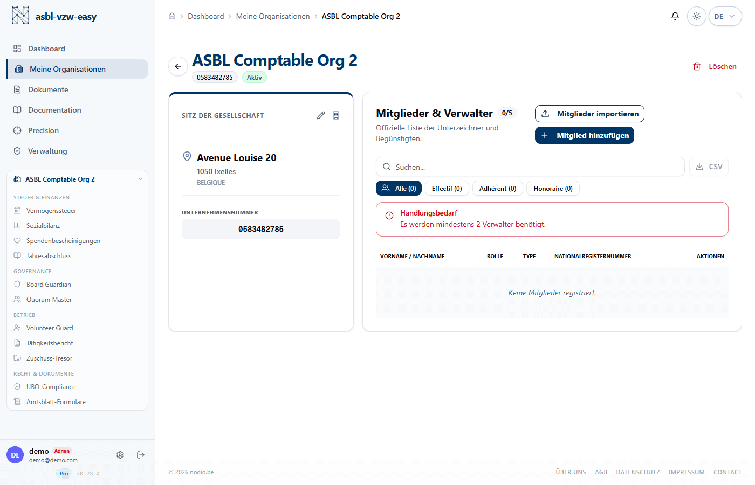Expand the ASBL Comptable Org 2 selector
This screenshot has height=485, width=755.
point(77,179)
